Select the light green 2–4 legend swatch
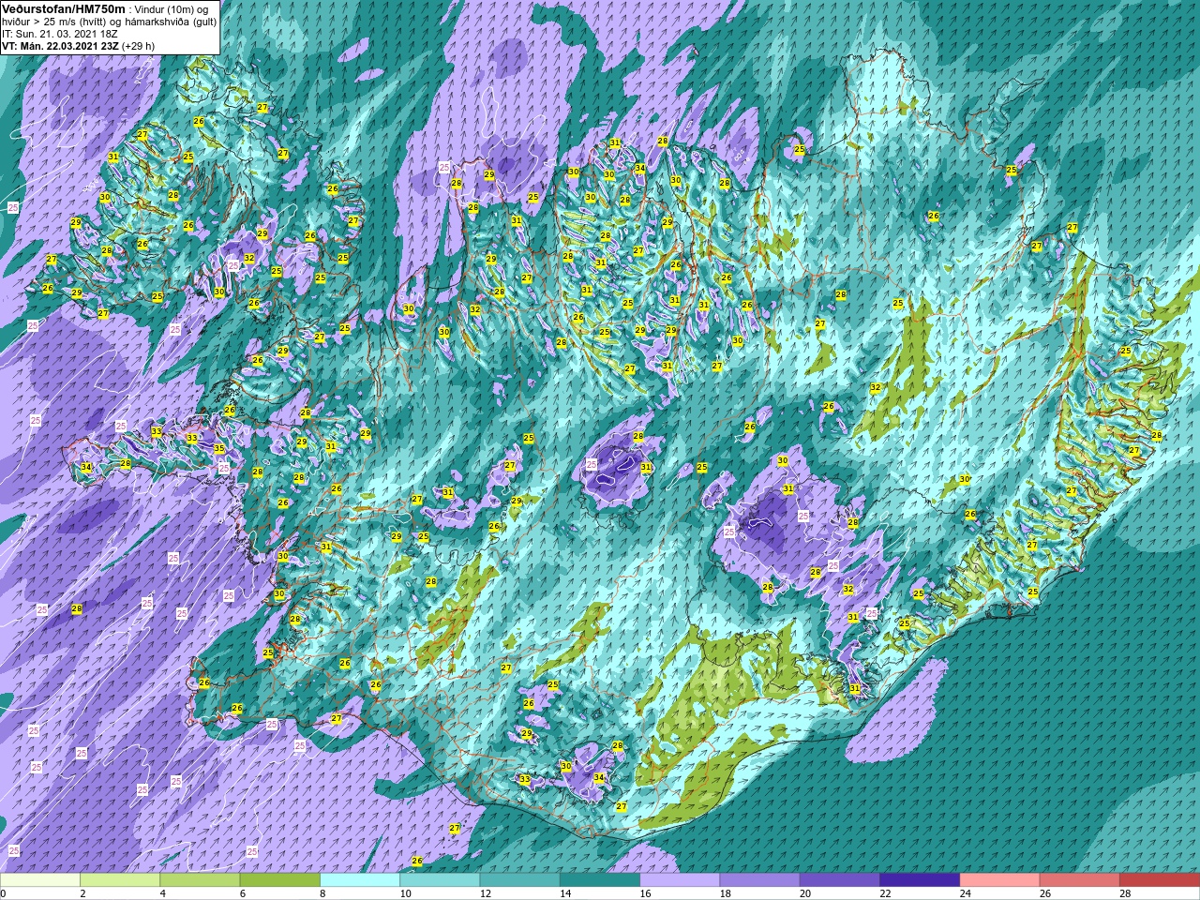This screenshot has width=1200, height=900. [120, 880]
